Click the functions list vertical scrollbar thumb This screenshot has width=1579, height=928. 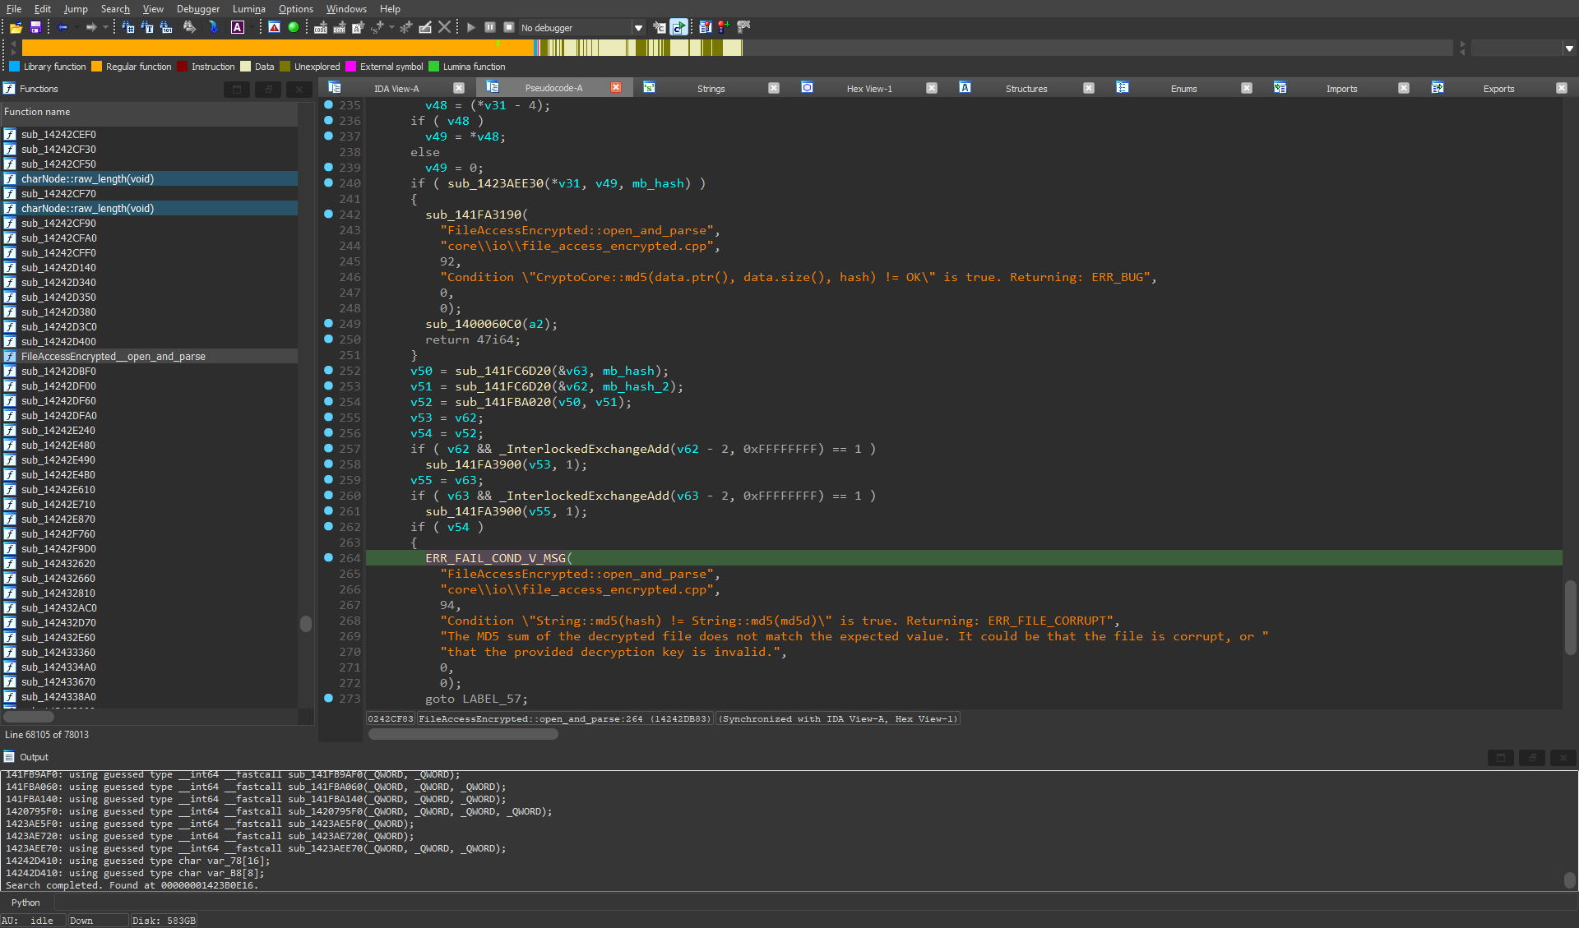[306, 624]
